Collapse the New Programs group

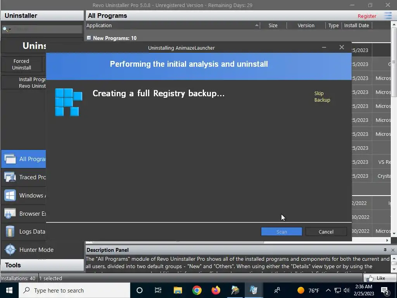89,38
